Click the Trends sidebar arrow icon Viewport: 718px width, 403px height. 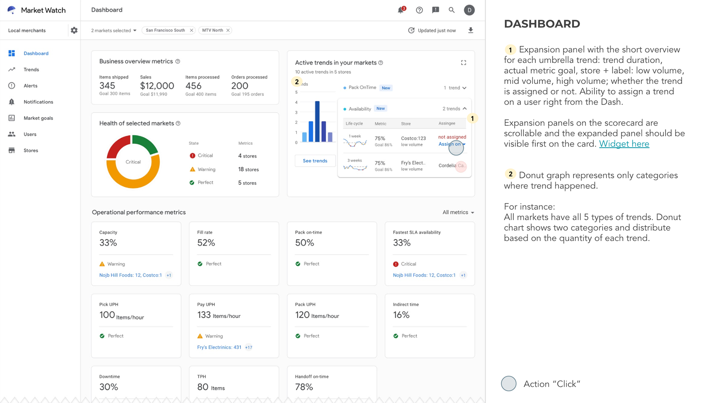point(12,69)
